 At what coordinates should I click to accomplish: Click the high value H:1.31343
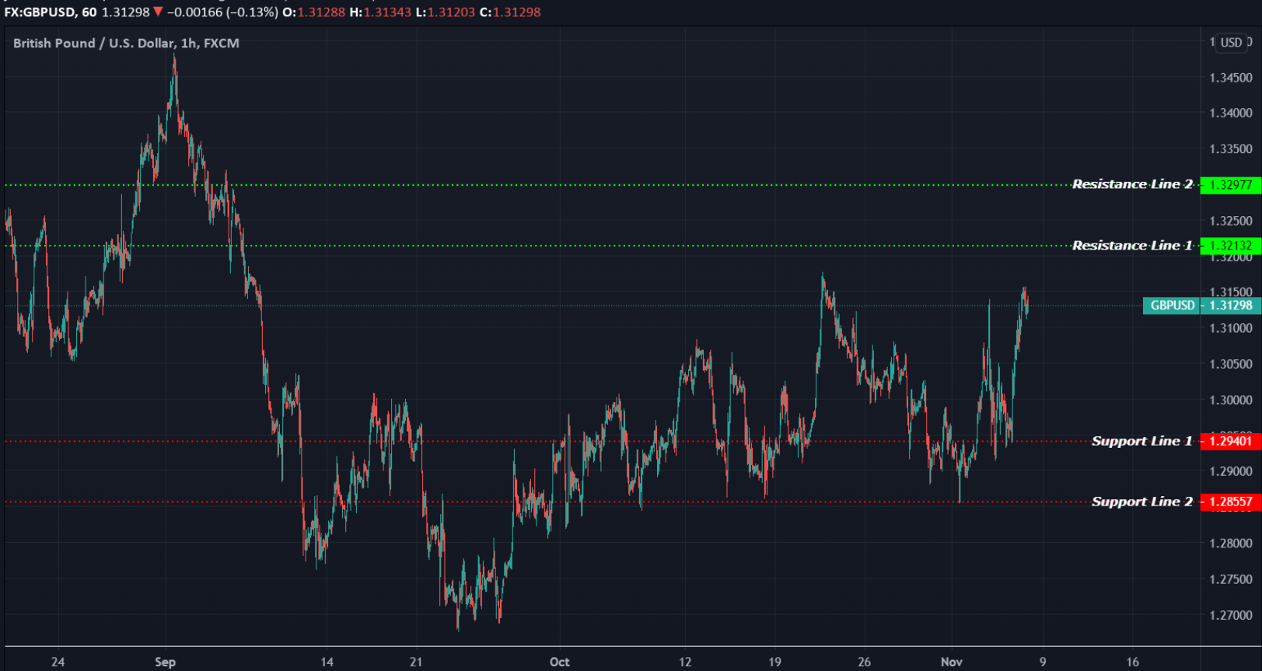point(380,12)
